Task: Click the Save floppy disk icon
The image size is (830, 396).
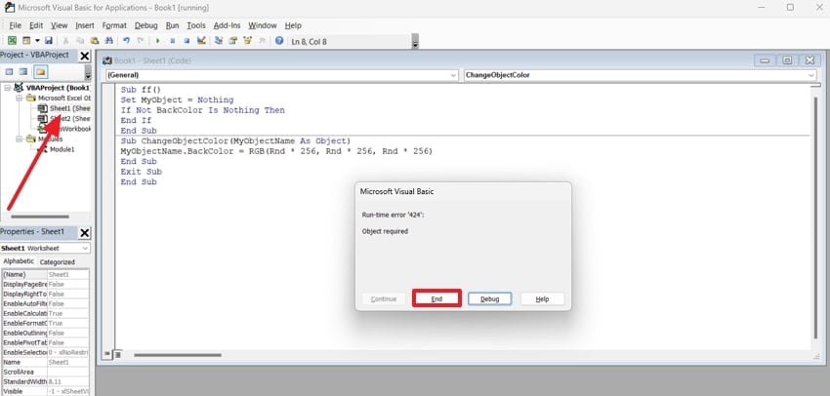Action: 49,41
